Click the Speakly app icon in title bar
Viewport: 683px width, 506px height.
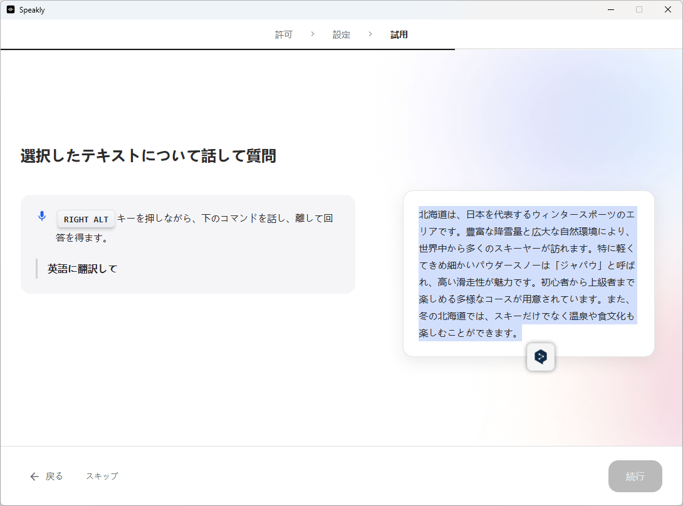[11, 10]
